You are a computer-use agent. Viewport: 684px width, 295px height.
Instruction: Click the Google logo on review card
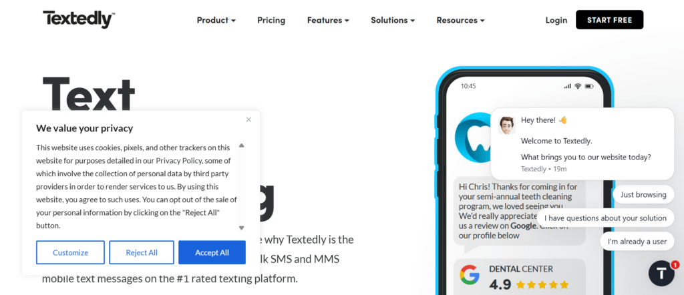470,274
